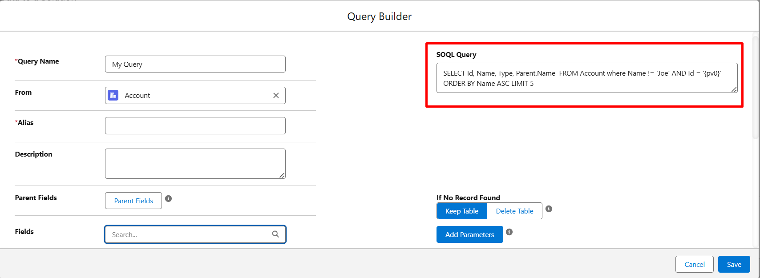Focus the Fields search box
The height and width of the screenshot is (278, 760).
[x=189, y=234]
